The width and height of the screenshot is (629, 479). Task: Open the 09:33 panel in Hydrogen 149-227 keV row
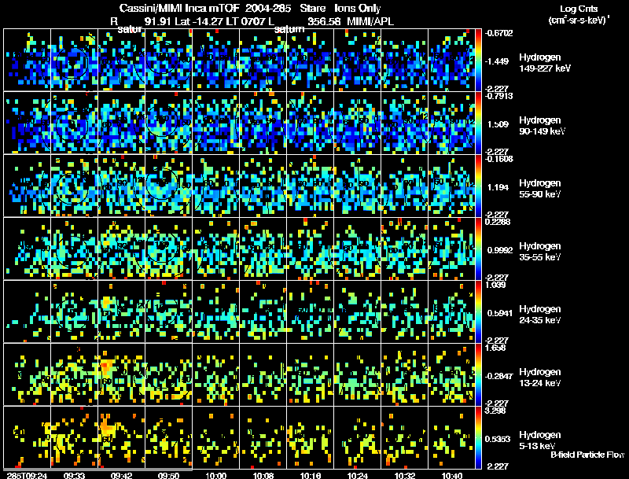click(74, 60)
